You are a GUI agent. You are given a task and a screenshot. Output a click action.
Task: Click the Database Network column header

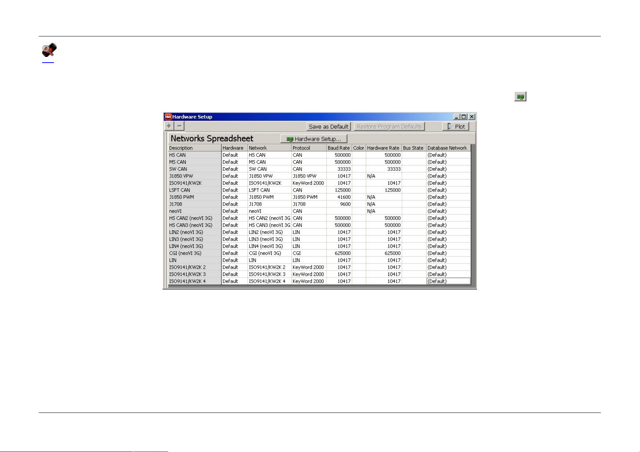tap(449, 148)
